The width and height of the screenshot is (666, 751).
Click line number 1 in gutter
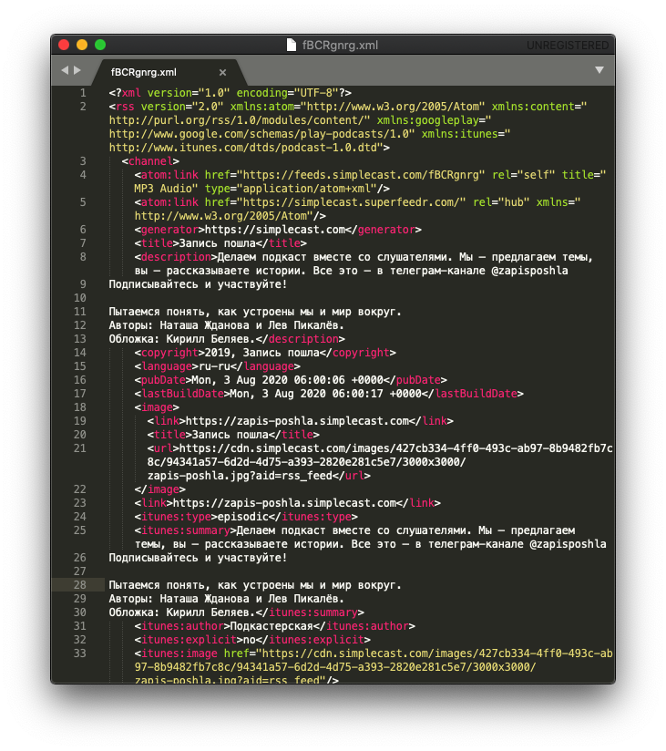(x=83, y=93)
